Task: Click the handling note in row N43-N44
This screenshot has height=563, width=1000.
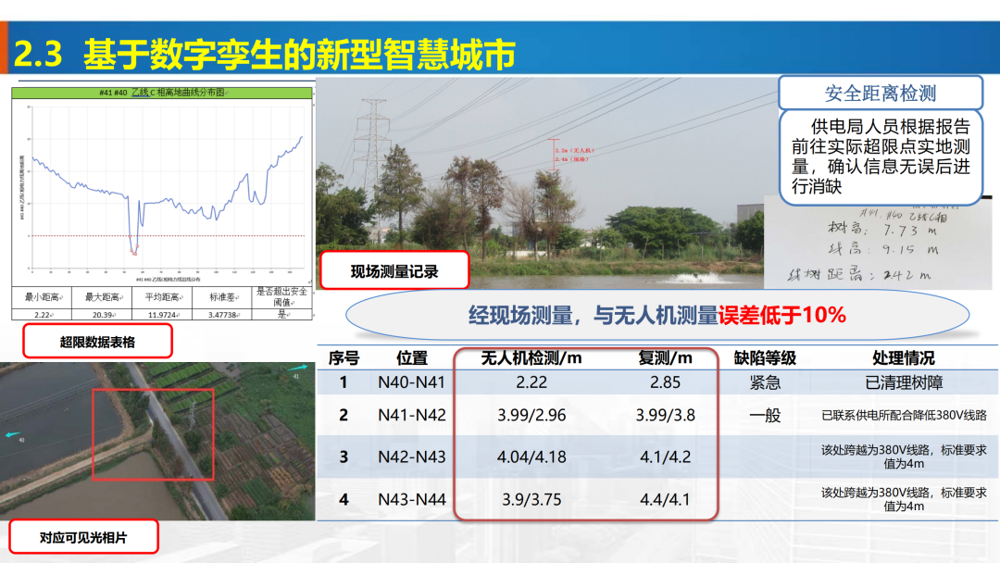Action: (x=904, y=499)
